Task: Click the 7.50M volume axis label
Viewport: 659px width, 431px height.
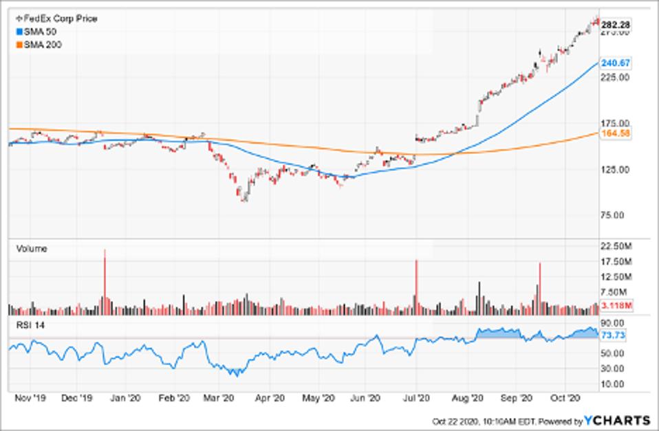Action: tap(614, 292)
